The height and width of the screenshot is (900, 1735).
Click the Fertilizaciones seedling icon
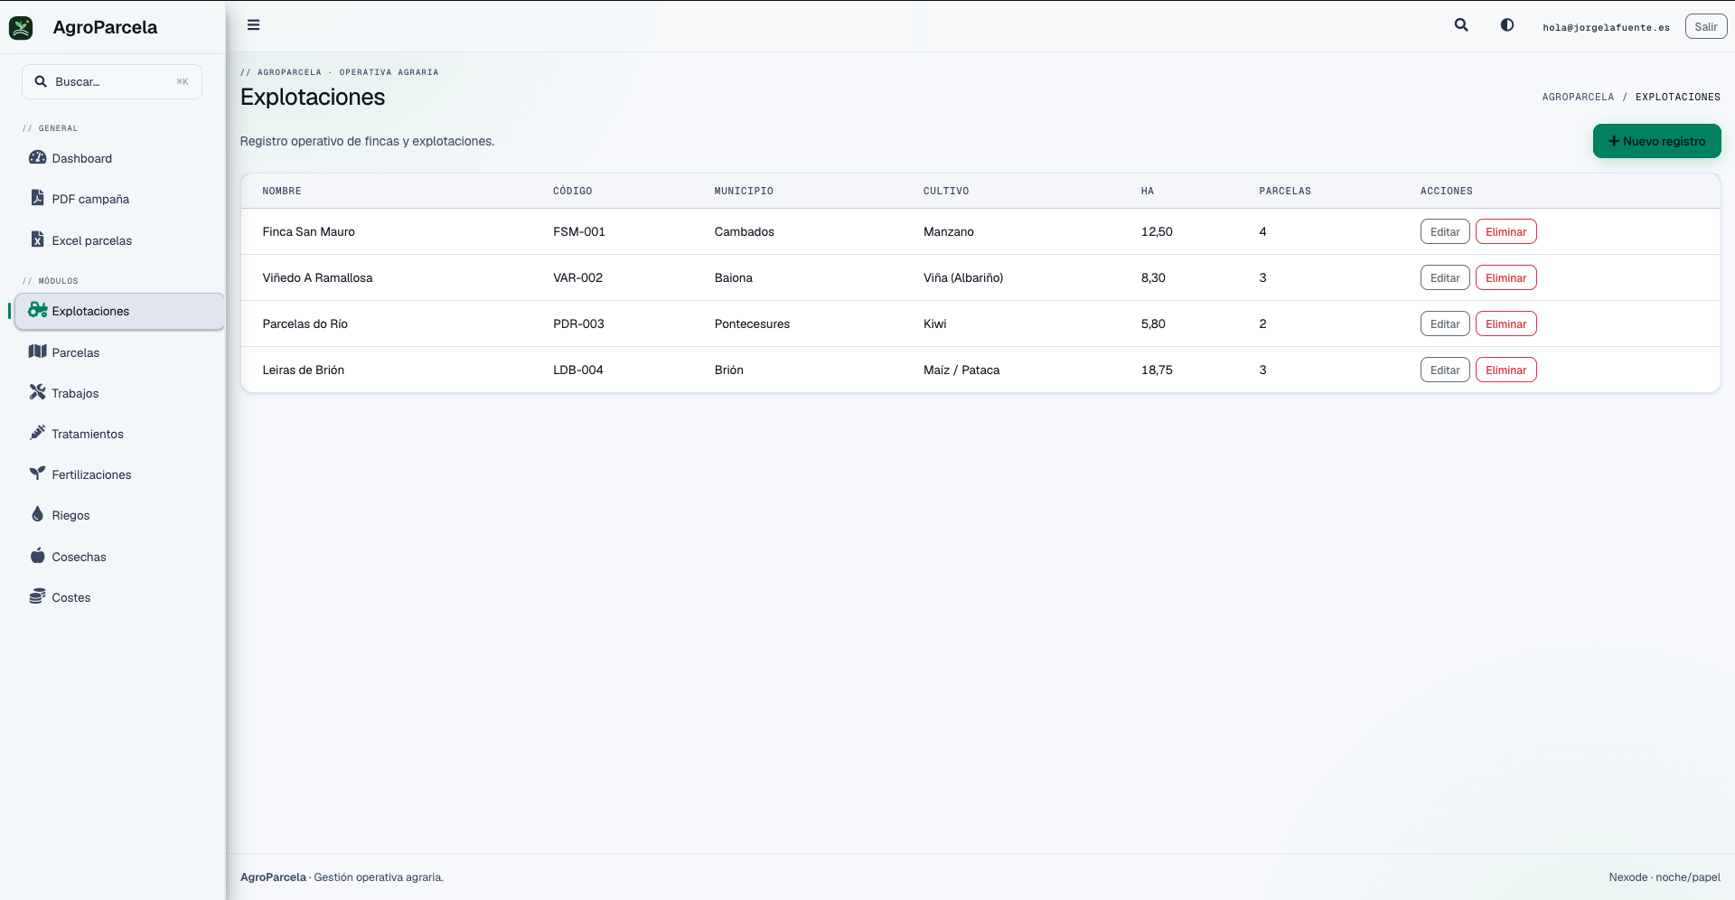[37, 473]
